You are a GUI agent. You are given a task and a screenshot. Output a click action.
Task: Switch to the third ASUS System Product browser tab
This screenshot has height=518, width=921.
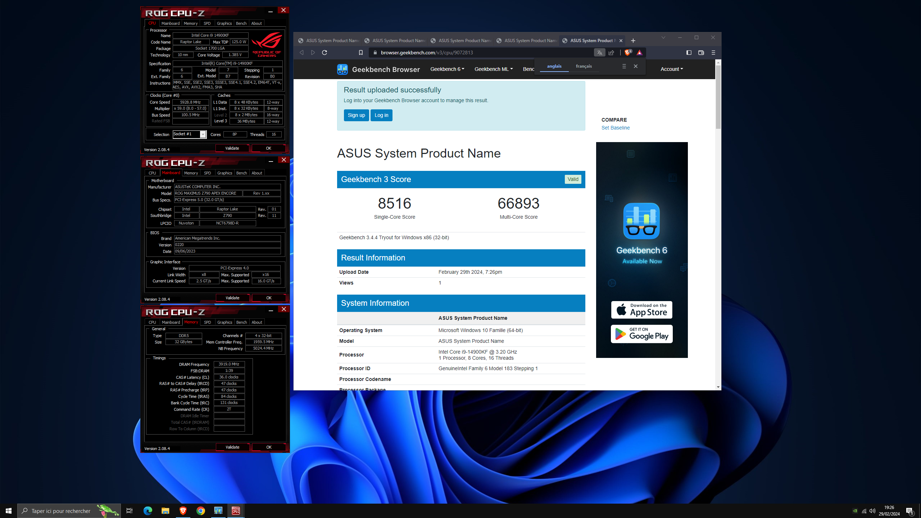point(461,41)
